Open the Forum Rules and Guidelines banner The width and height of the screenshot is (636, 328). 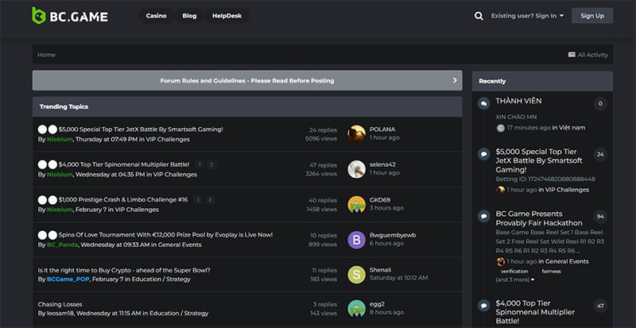pos(247,80)
